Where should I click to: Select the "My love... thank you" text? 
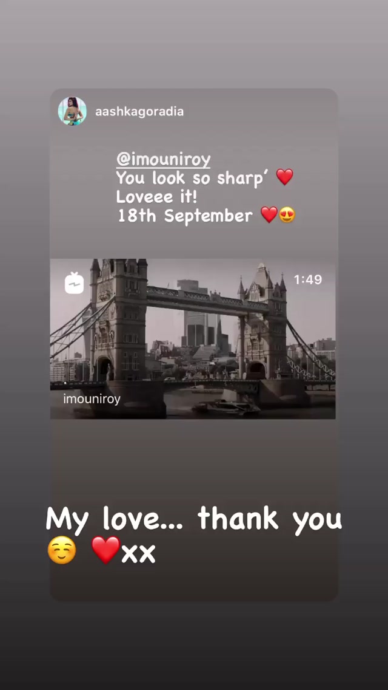point(193,520)
